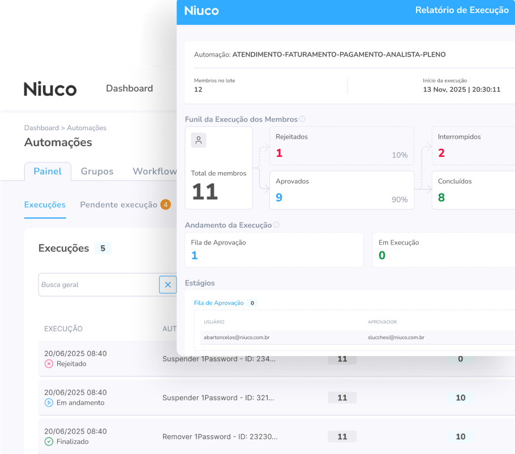Open the Dashboard menu item
Screen dimensions: 515x454
[x=130, y=88]
